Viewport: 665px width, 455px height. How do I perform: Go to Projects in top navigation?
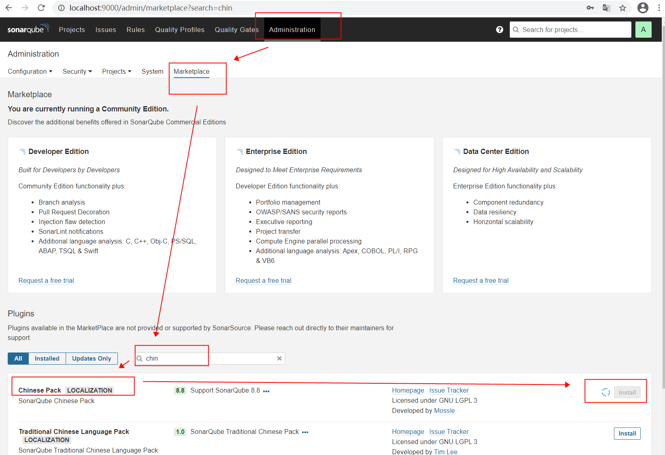click(72, 30)
